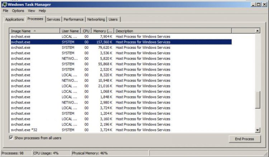This screenshot has height=157, width=269.
Task: Click the Physical Memory: 46% status entry
Action: (x=110, y=153)
